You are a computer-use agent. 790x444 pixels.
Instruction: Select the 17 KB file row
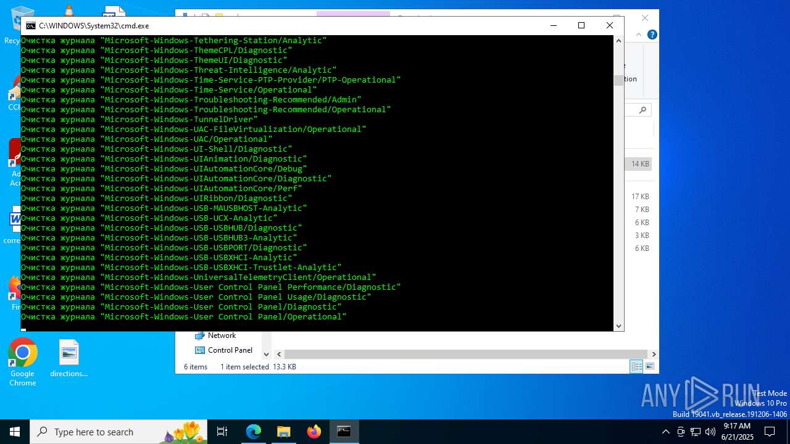pyautogui.click(x=640, y=197)
